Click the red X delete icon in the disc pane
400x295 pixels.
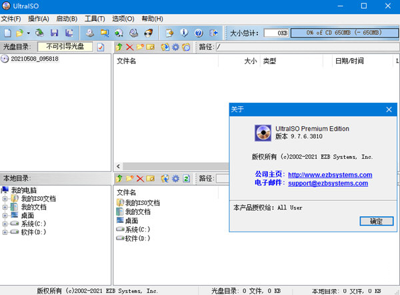pyautogui.click(x=129, y=47)
